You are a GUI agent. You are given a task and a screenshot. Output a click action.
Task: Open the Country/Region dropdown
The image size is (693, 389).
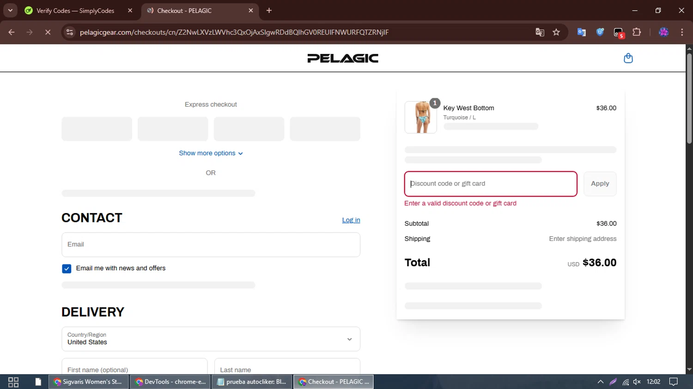(x=211, y=339)
